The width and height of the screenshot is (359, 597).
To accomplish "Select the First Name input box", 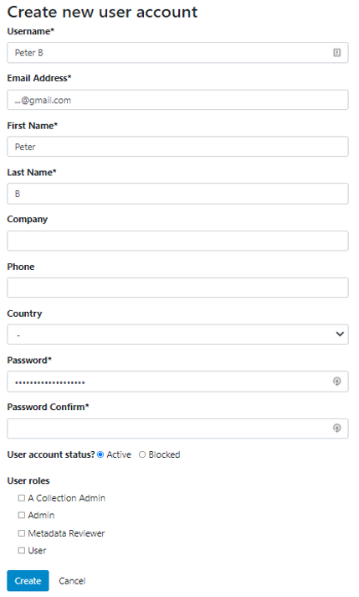I will 177,147.
